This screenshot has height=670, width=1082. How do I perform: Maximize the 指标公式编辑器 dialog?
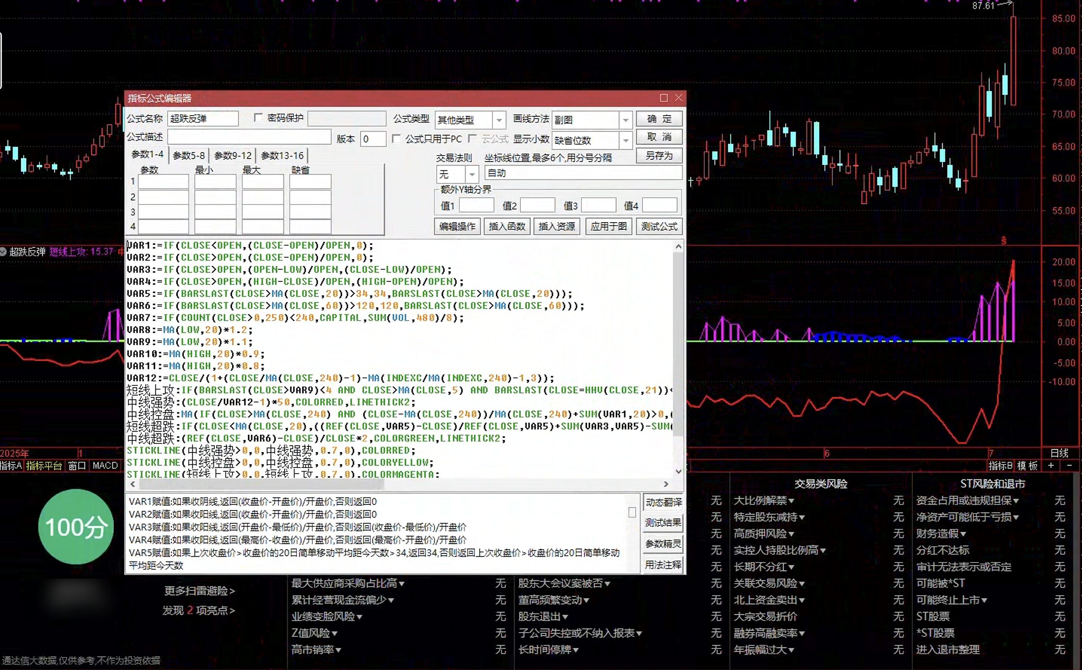point(664,98)
